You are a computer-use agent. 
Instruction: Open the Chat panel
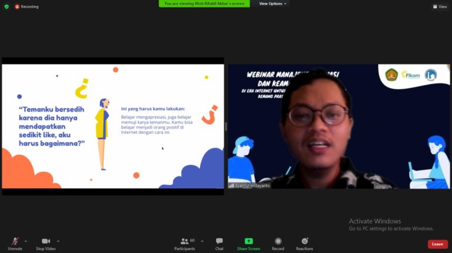click(219, 241)
